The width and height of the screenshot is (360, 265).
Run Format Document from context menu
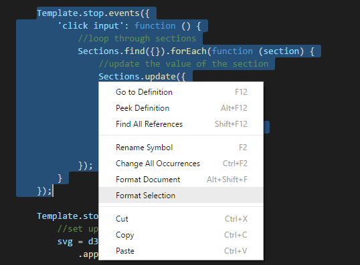181,180
